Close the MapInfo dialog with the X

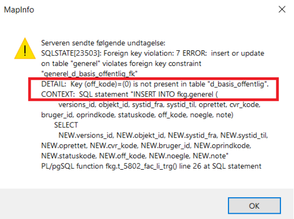point(282,9)
